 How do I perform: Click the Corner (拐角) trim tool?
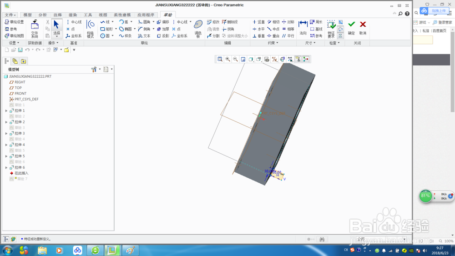(228, 29)
